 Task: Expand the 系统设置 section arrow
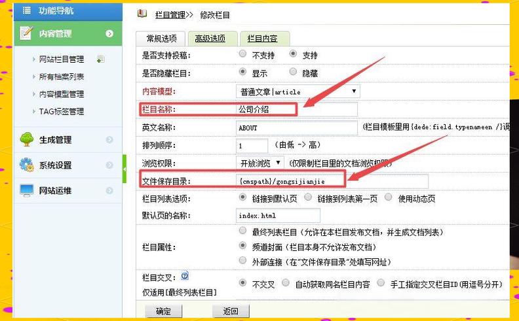(x=109, y=165)
